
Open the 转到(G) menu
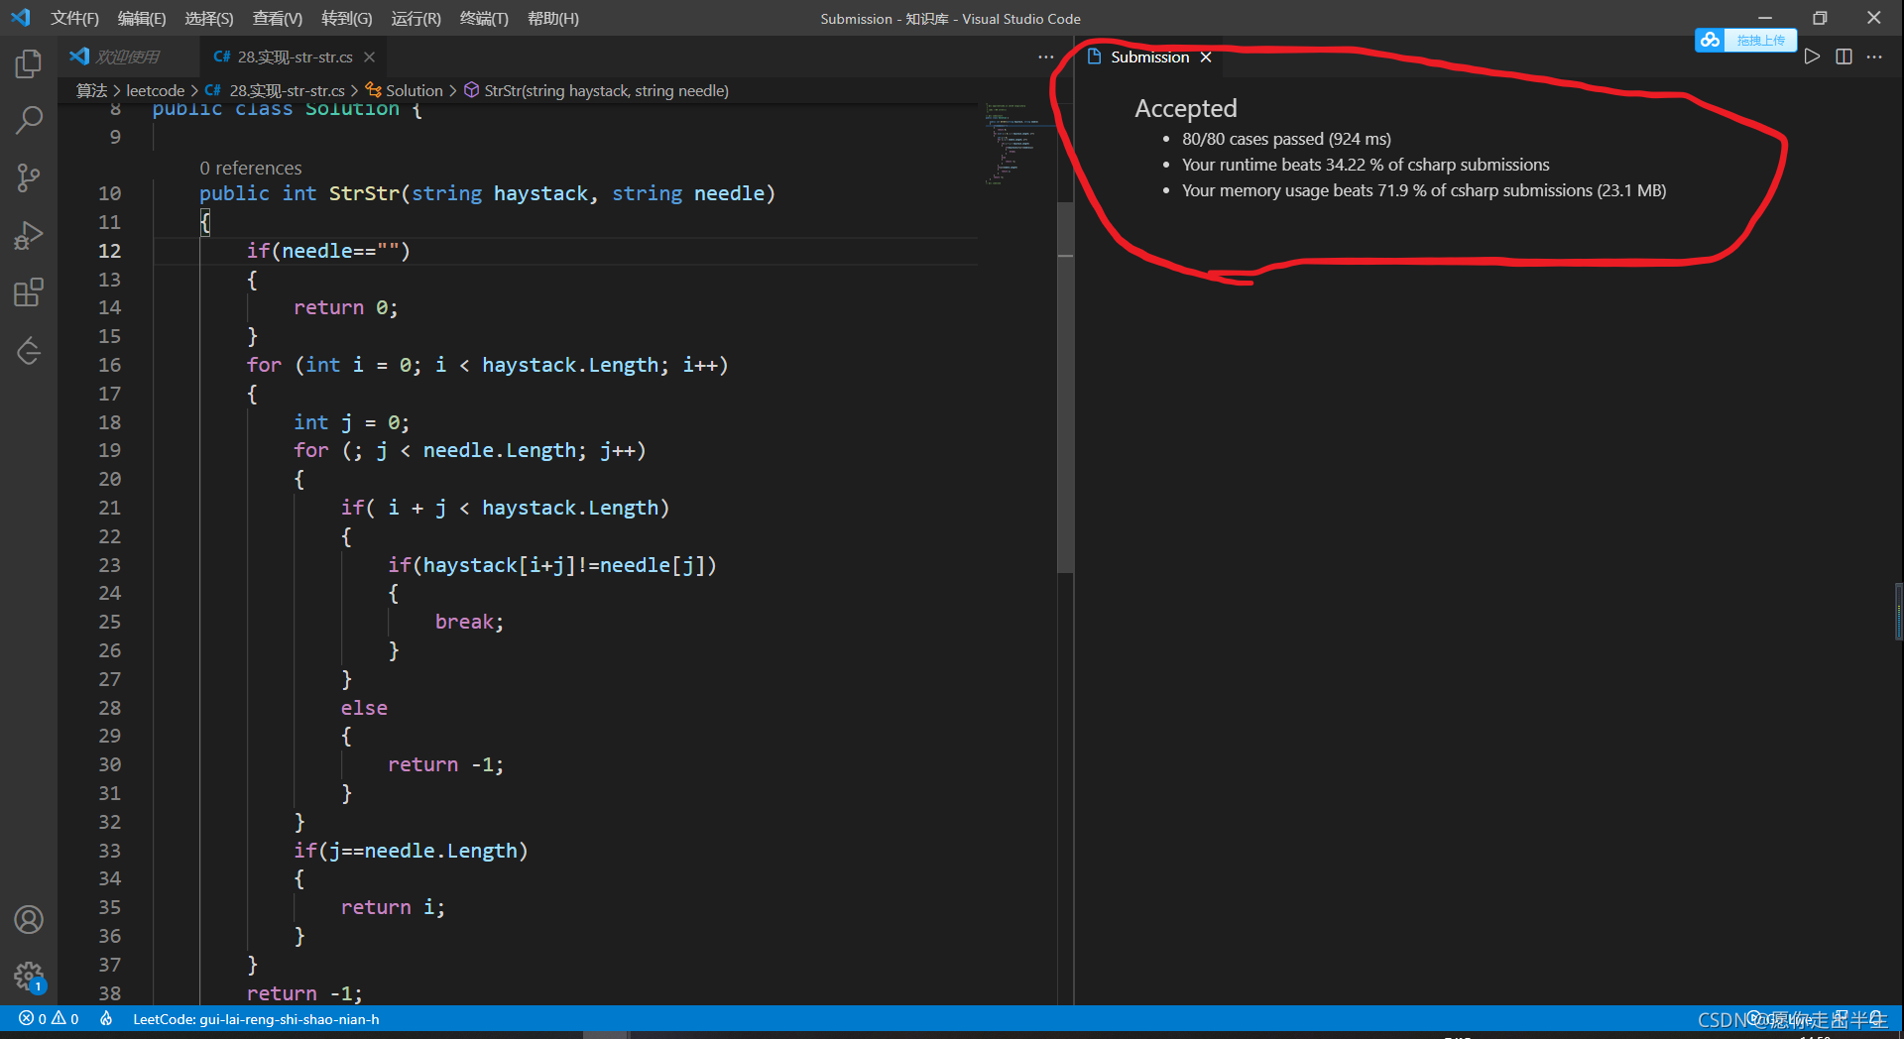[347, 18]
